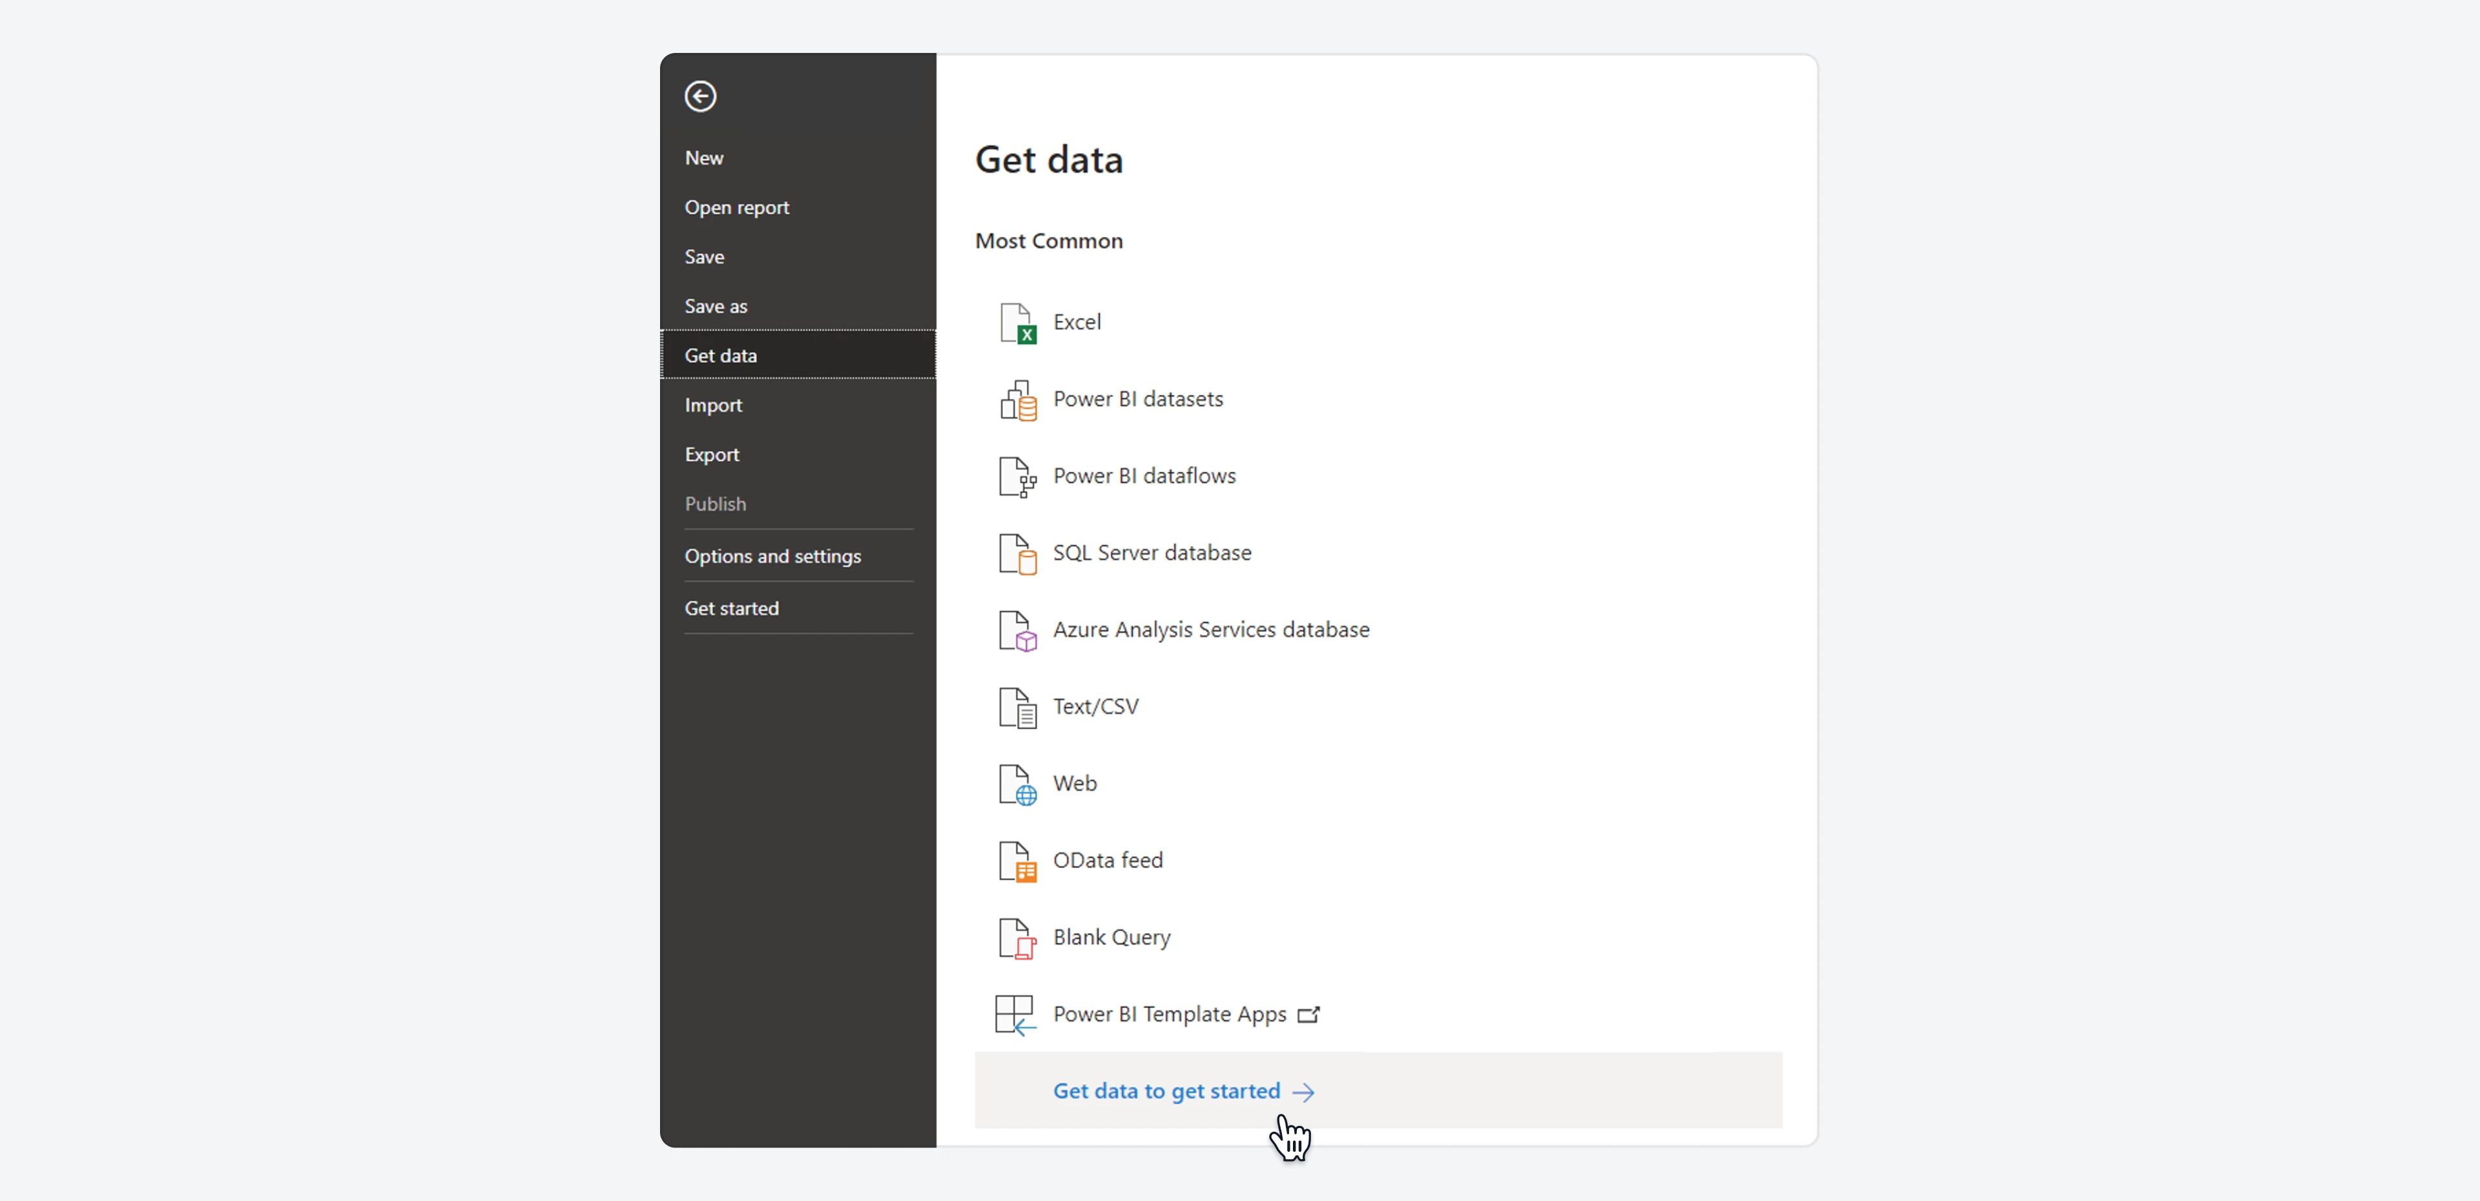Click Get data to get started link

pos(1166,1091)
